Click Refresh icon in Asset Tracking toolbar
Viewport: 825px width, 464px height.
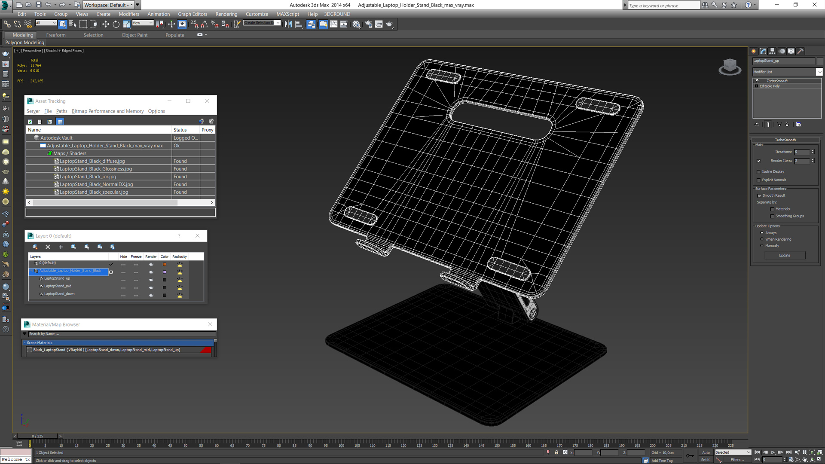(x=30, y=122)
